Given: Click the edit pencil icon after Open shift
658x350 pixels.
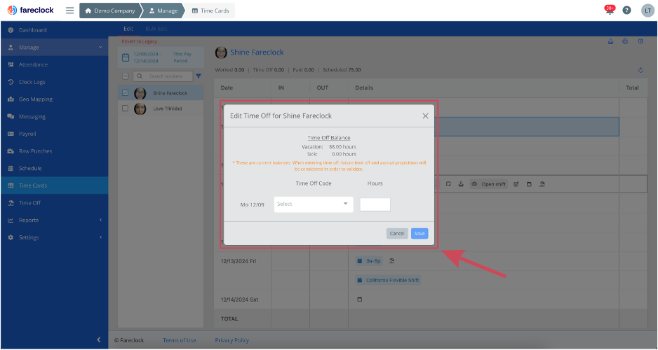Looking at the screenshot, I should click(x=516, y=184).
